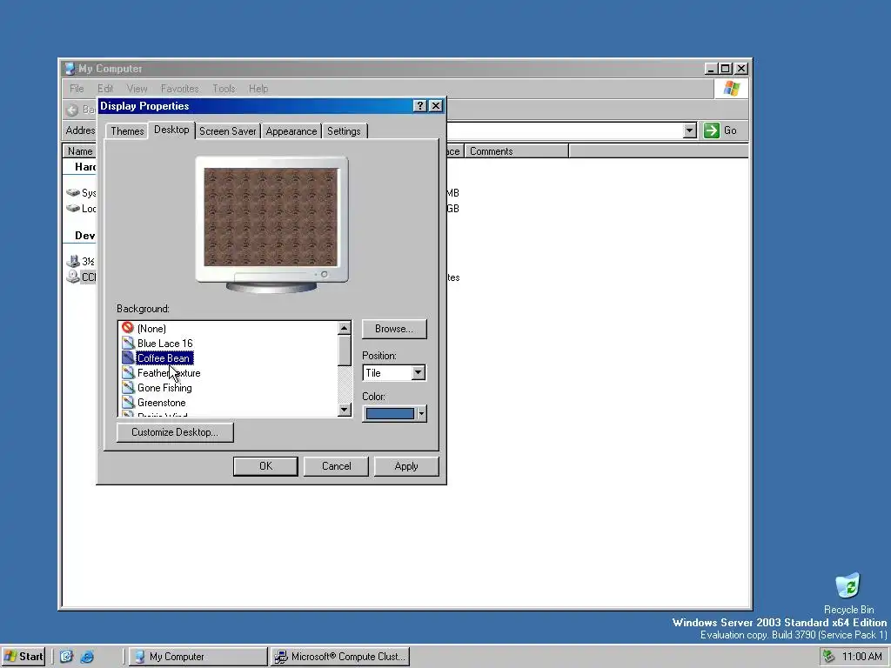The width and height of the screenshot is (891, 668).
Task: Click the Comments column header
Action: pyautogui.click(x=517, y=151)
